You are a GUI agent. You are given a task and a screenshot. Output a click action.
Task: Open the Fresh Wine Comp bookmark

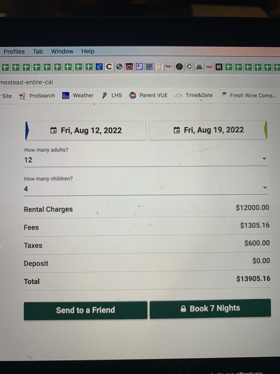point(249,95)
